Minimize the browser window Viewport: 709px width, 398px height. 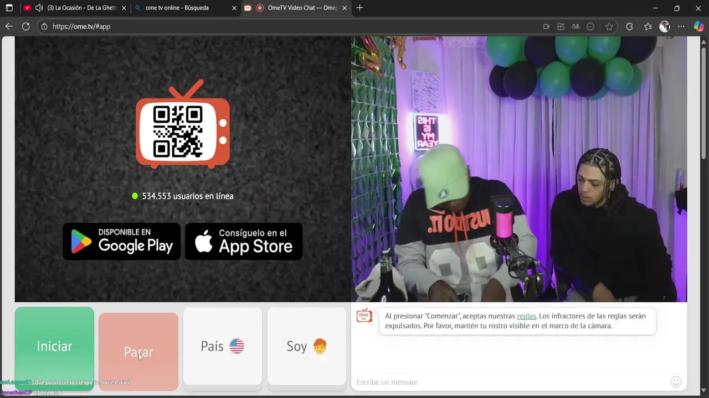click(x=655, y=8)
